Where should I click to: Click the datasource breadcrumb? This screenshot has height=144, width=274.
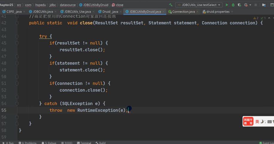coord(68,5)
